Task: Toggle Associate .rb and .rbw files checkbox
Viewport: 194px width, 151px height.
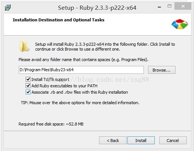Action: (28, 92)
